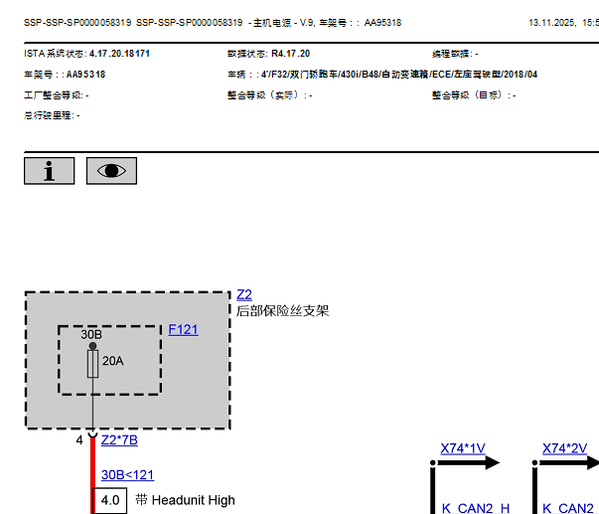Screen dimensions: 599x514
Task: Open the X74*1V connector link
Action: point(463,448)
